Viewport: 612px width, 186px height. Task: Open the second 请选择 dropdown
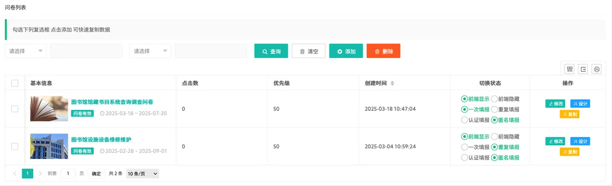[150, 51]
